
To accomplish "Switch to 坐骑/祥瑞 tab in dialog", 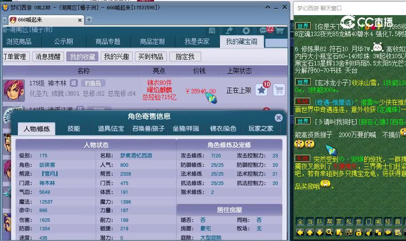I will [186, 129].
